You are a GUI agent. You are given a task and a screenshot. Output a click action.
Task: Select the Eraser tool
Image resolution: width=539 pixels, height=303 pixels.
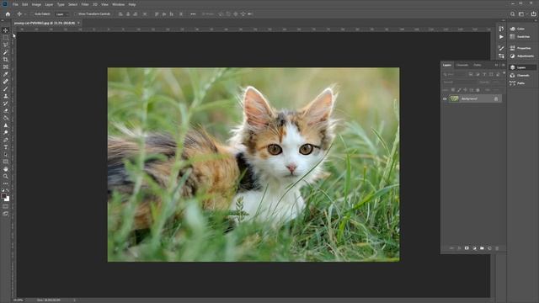[6, 110]
